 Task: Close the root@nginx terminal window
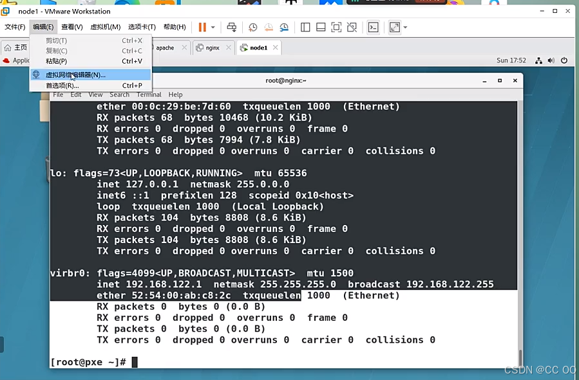(515, 81)
